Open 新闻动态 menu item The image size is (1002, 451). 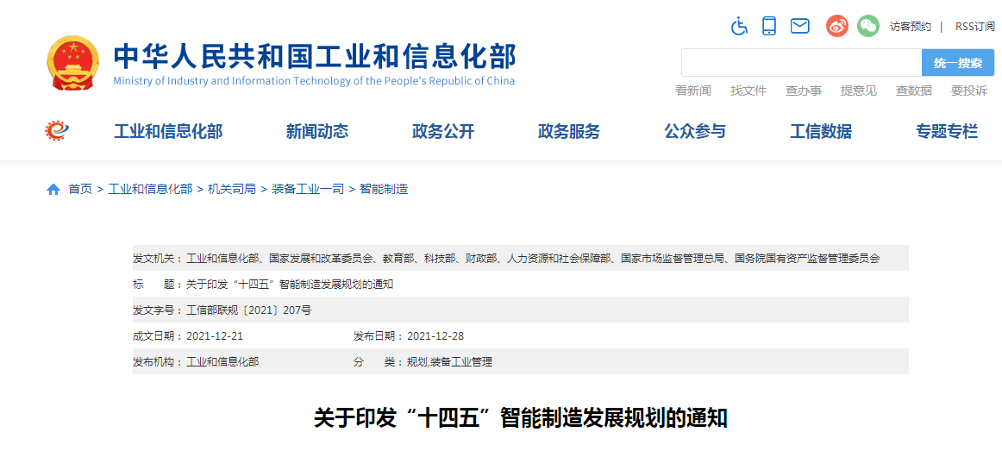[x=317, y=132]
